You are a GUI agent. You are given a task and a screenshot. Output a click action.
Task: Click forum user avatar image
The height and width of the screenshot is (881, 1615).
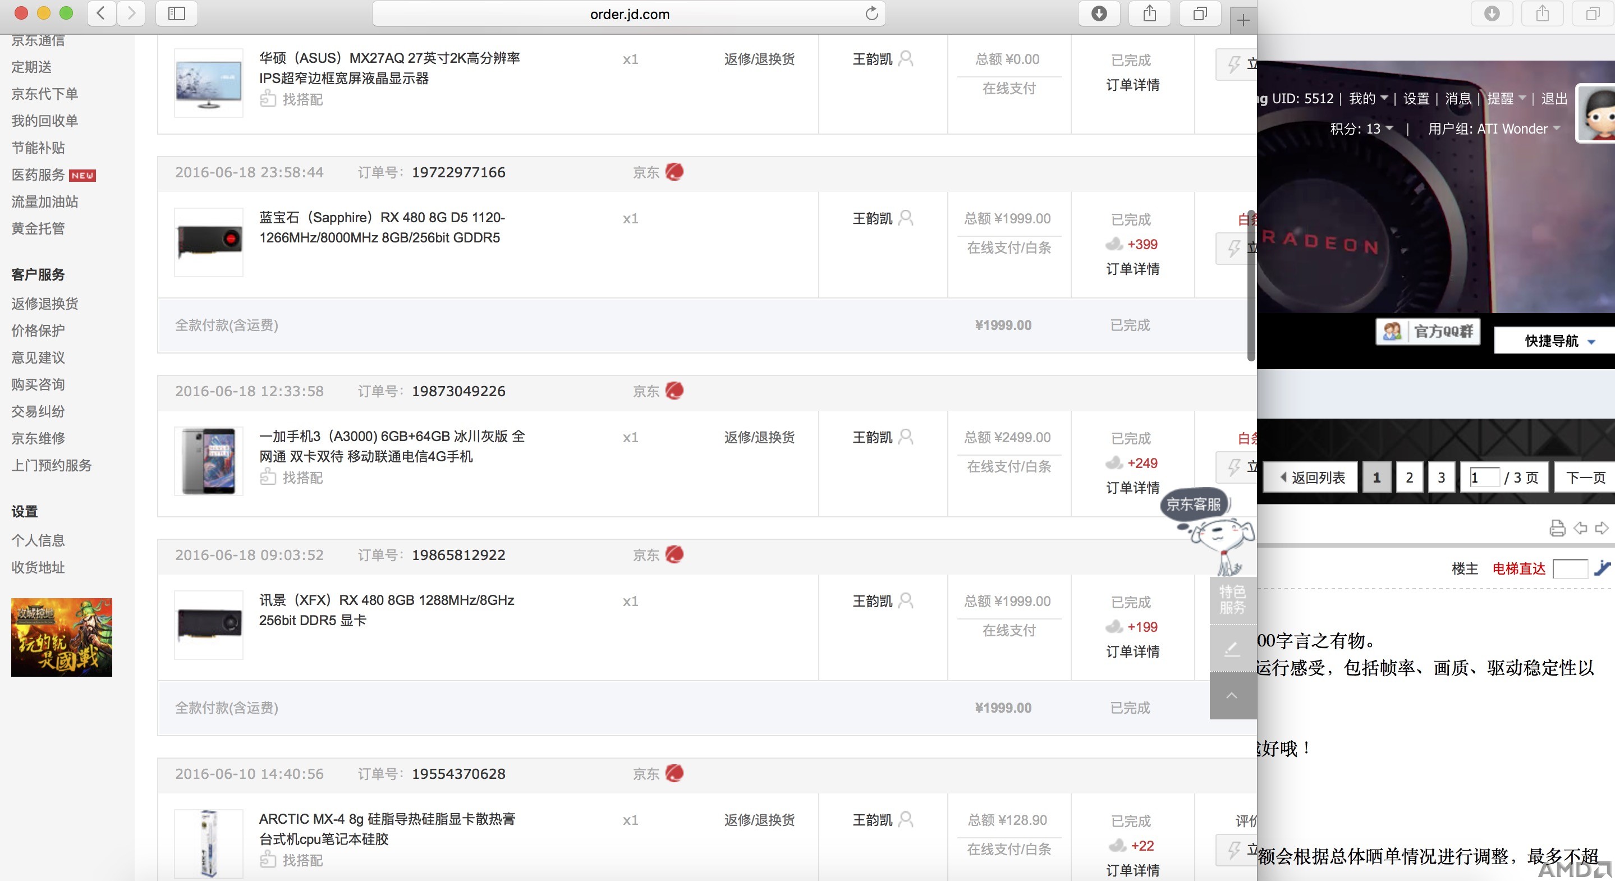[1596, 114]
